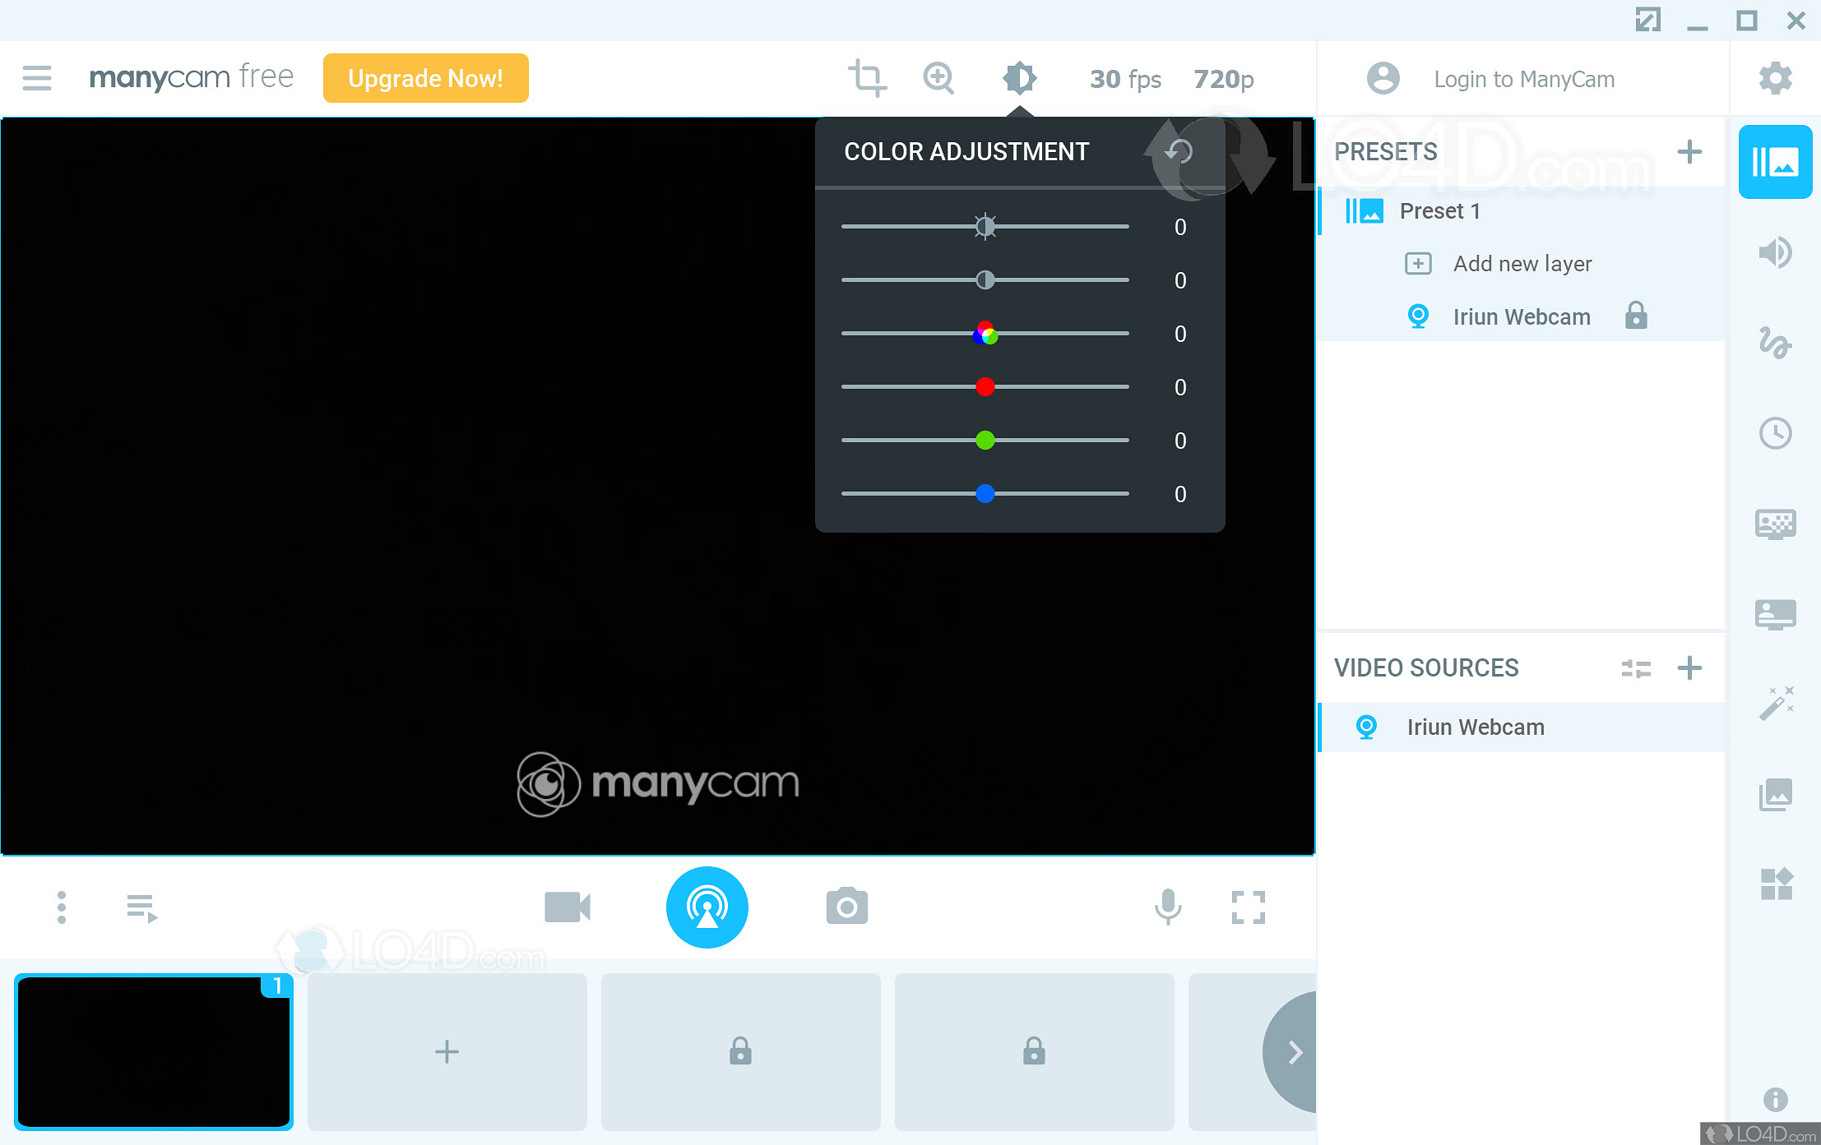Close the color adjustment brightness icon

point(1019,78)
